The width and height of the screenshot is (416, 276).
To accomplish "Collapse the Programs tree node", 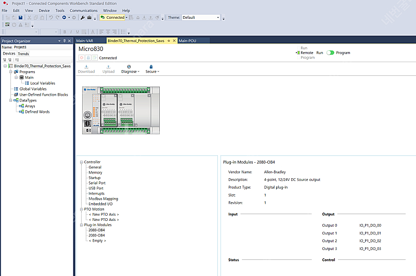I will pos(10,72).
